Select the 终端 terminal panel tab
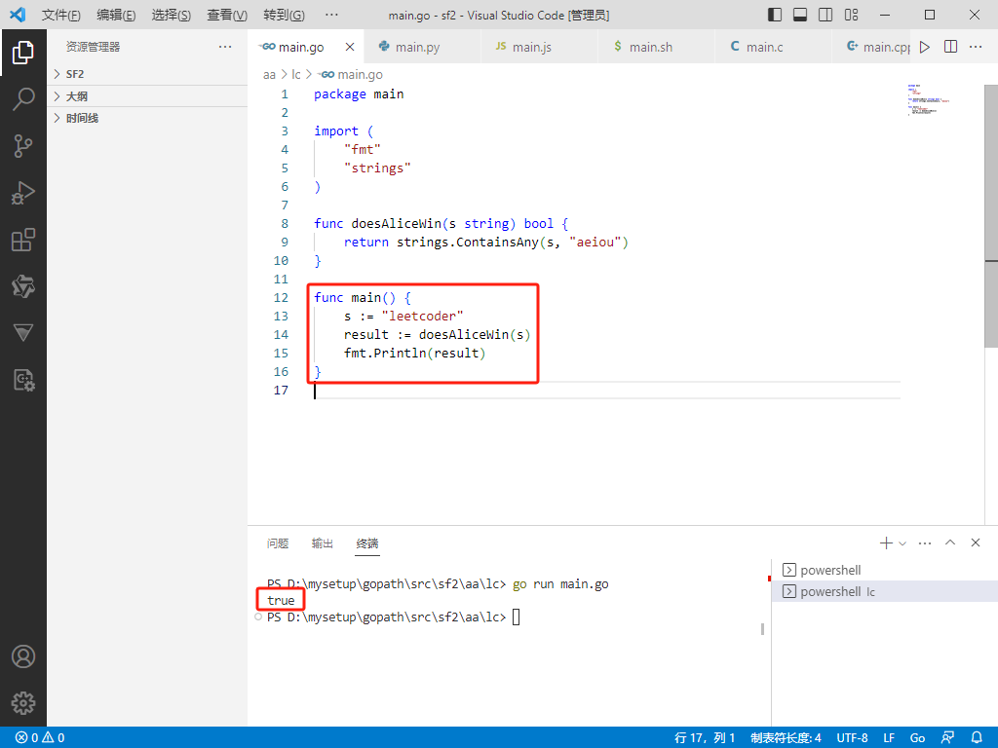 367,543
